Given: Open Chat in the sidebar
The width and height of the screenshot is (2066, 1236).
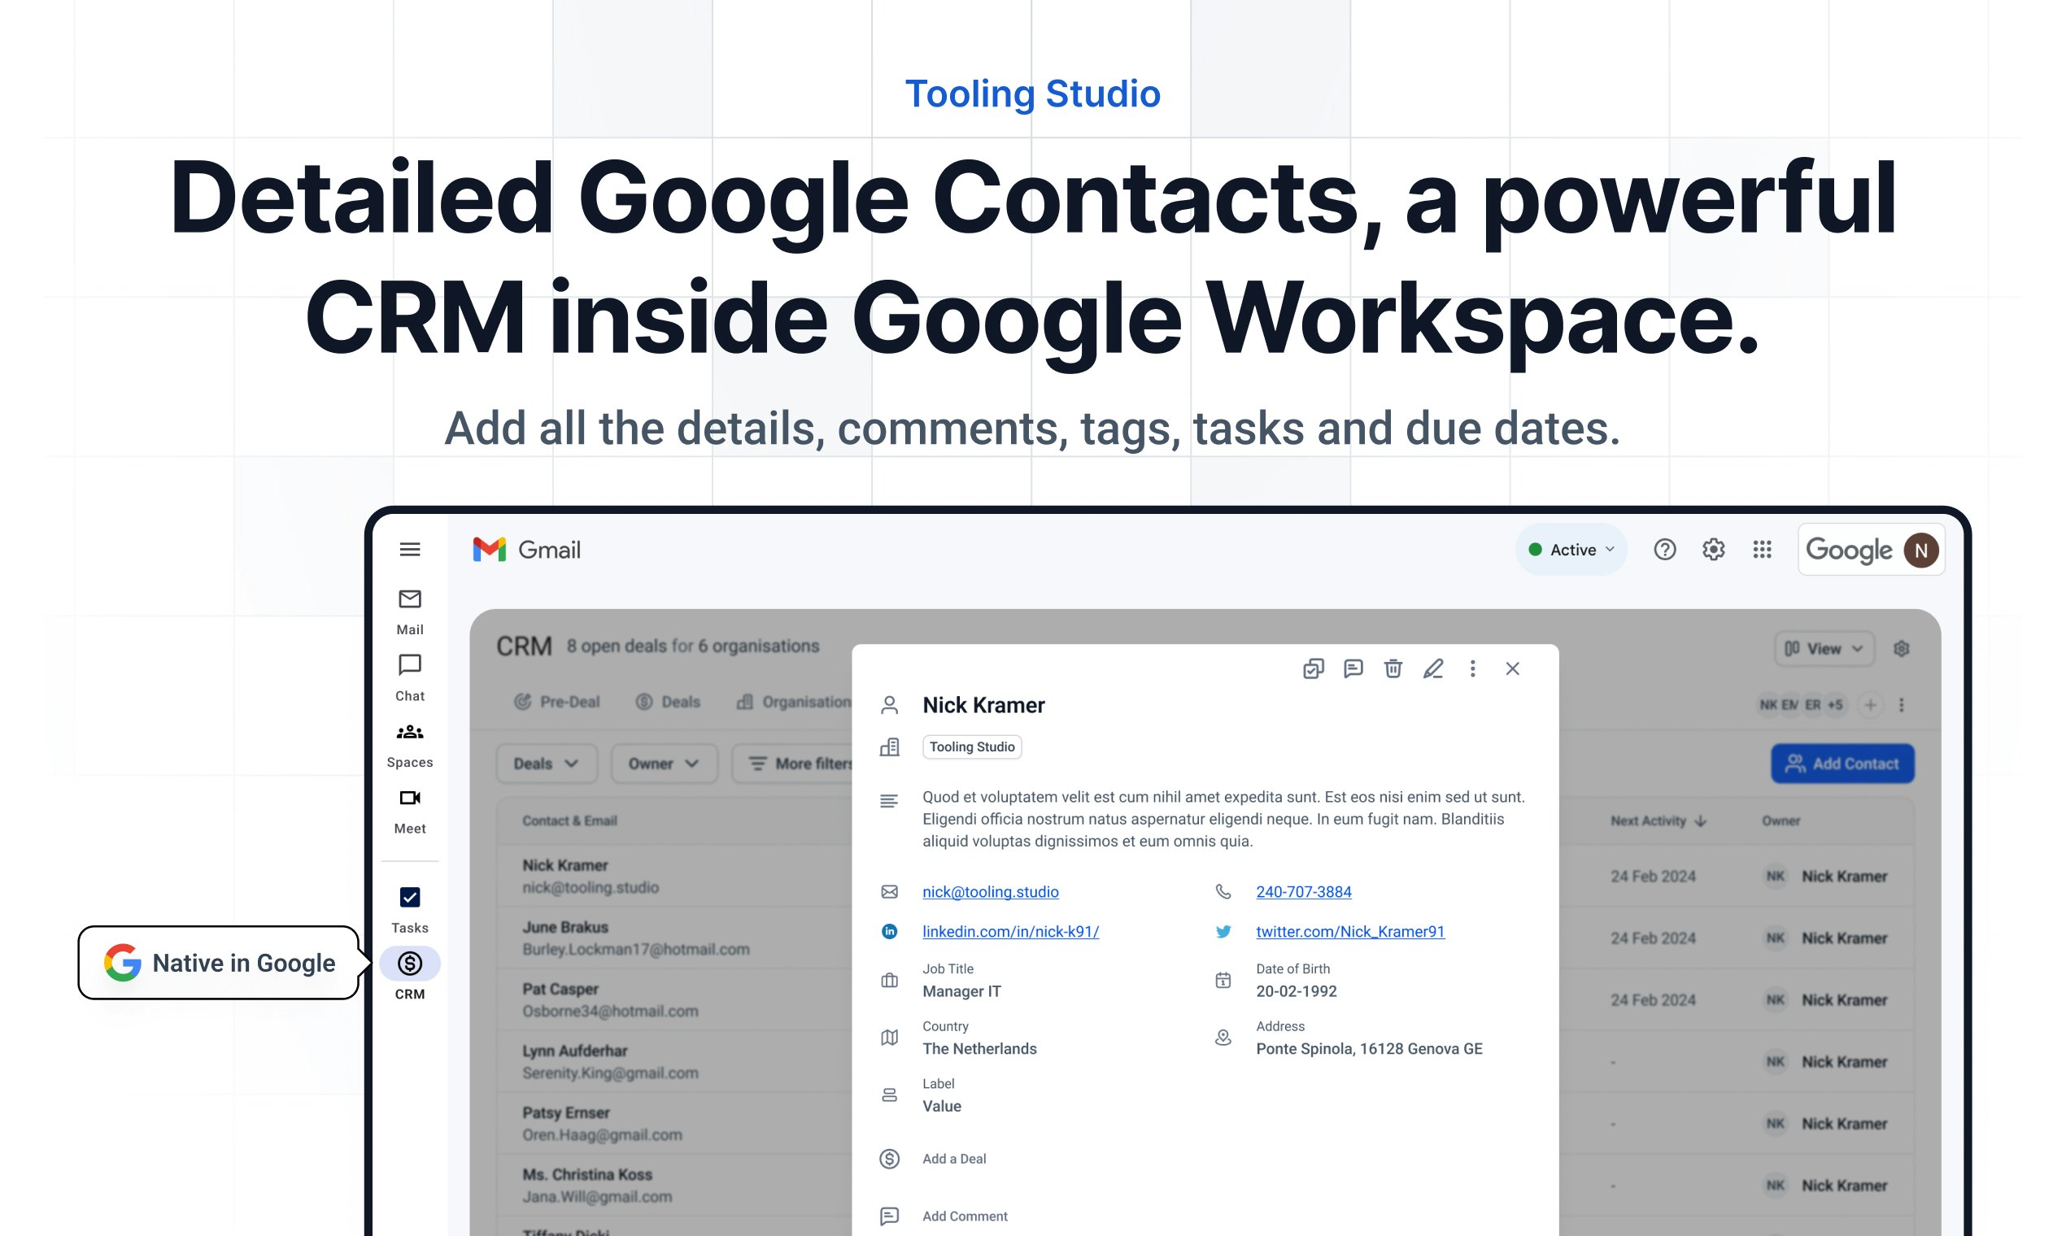Looking at the screenshot, I should (x=410, y=678).
